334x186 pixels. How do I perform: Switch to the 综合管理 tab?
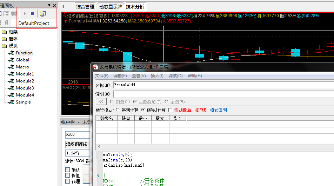(85, 7)
